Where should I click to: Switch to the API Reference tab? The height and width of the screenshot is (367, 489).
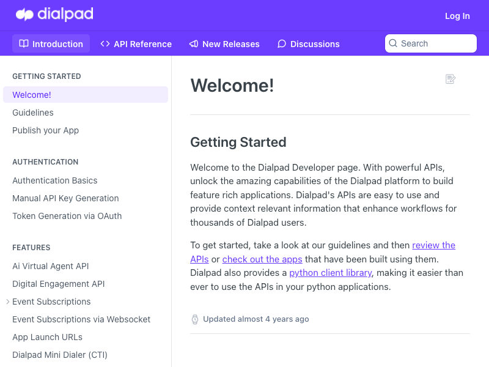pyautogui.click(x=136, y=43)
